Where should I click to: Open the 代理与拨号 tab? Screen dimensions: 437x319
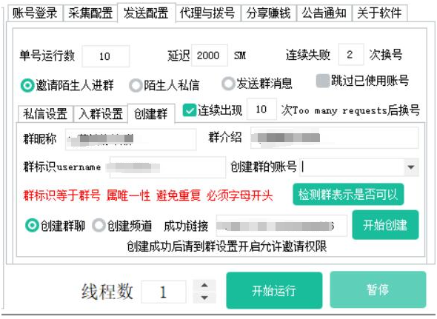207,13
